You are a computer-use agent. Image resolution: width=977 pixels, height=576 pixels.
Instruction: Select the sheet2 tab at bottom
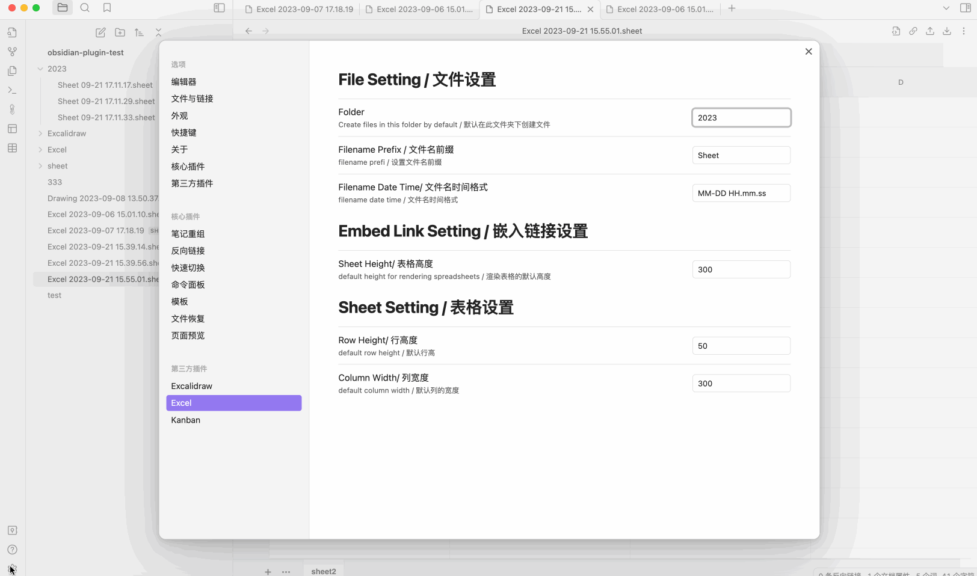point(324,571)
